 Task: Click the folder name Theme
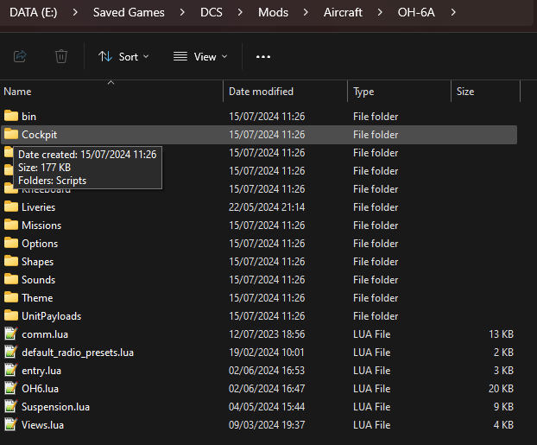[x=37, y=298]
